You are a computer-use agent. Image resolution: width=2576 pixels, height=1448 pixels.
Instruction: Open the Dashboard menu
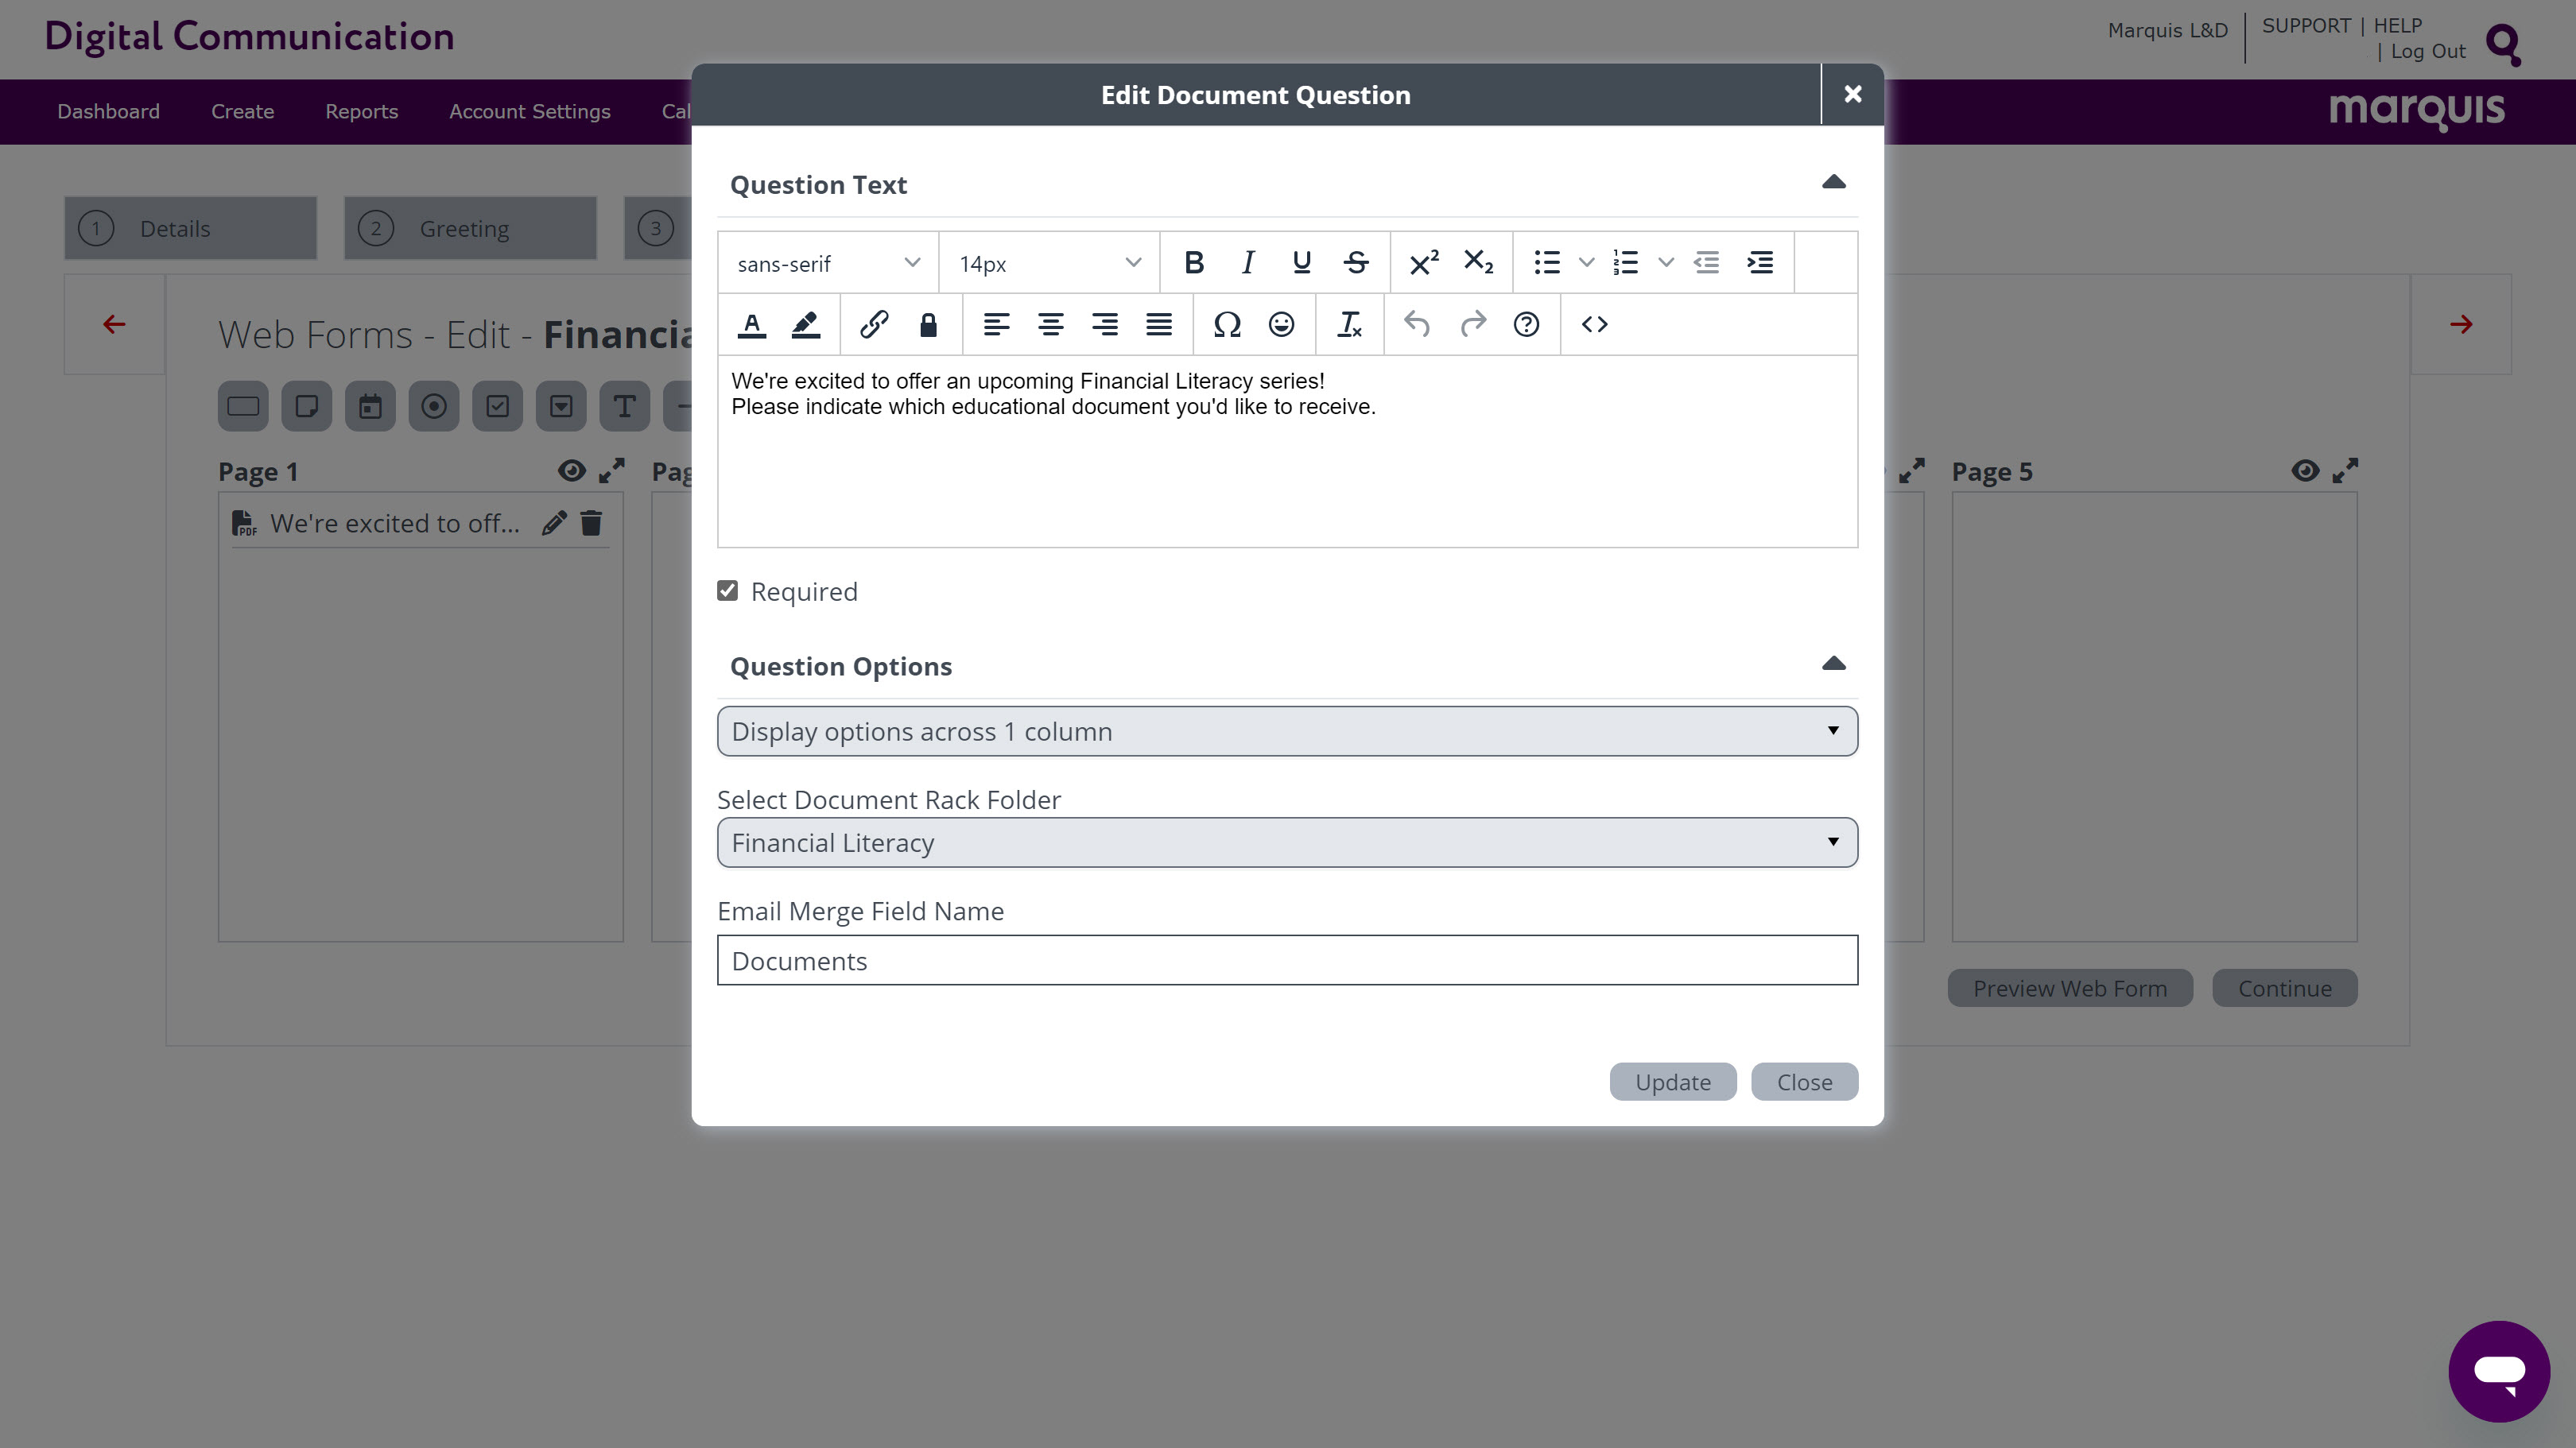(108, 112)
